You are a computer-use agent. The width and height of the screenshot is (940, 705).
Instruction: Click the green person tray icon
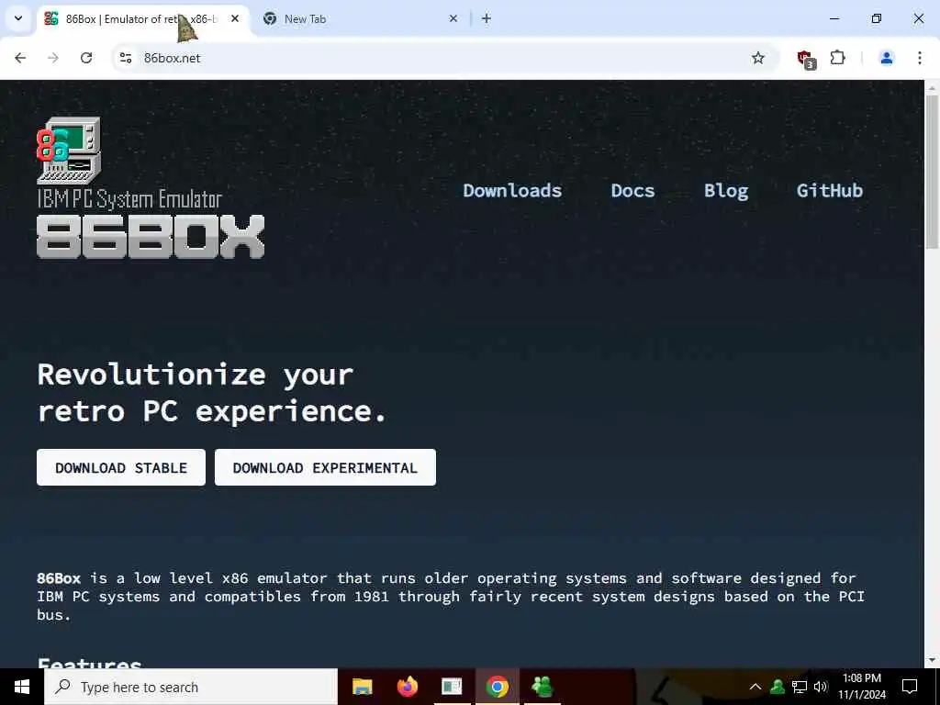(x=778, y=687)
